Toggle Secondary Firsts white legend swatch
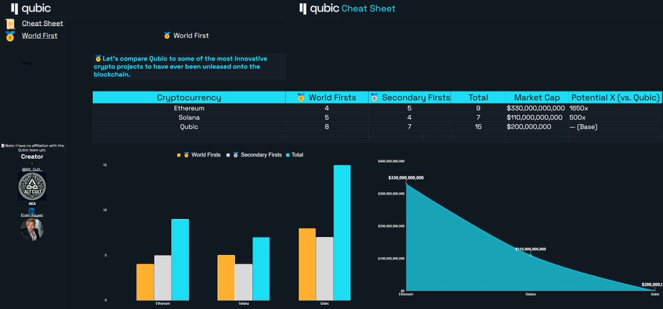 [x=228, y=155]
